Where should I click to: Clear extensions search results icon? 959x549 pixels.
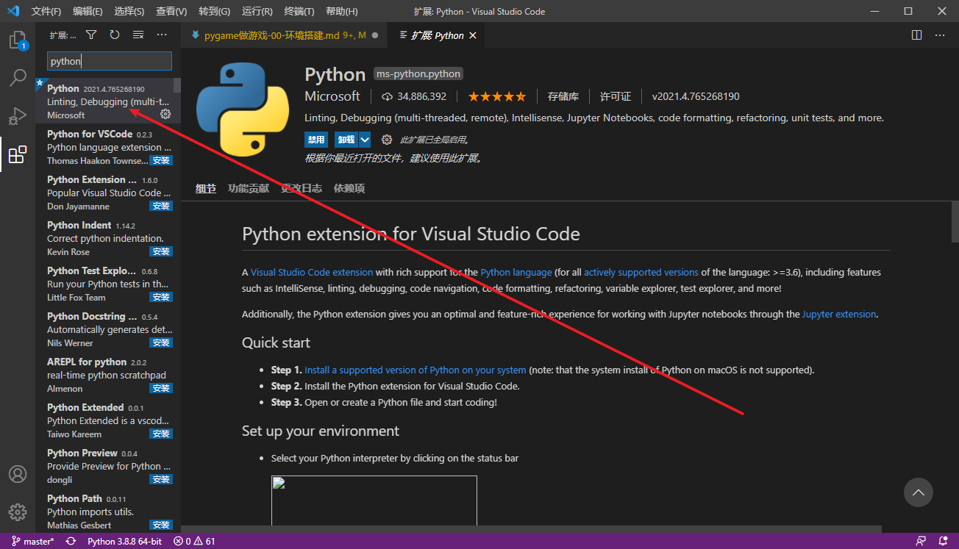coord(138,35)
